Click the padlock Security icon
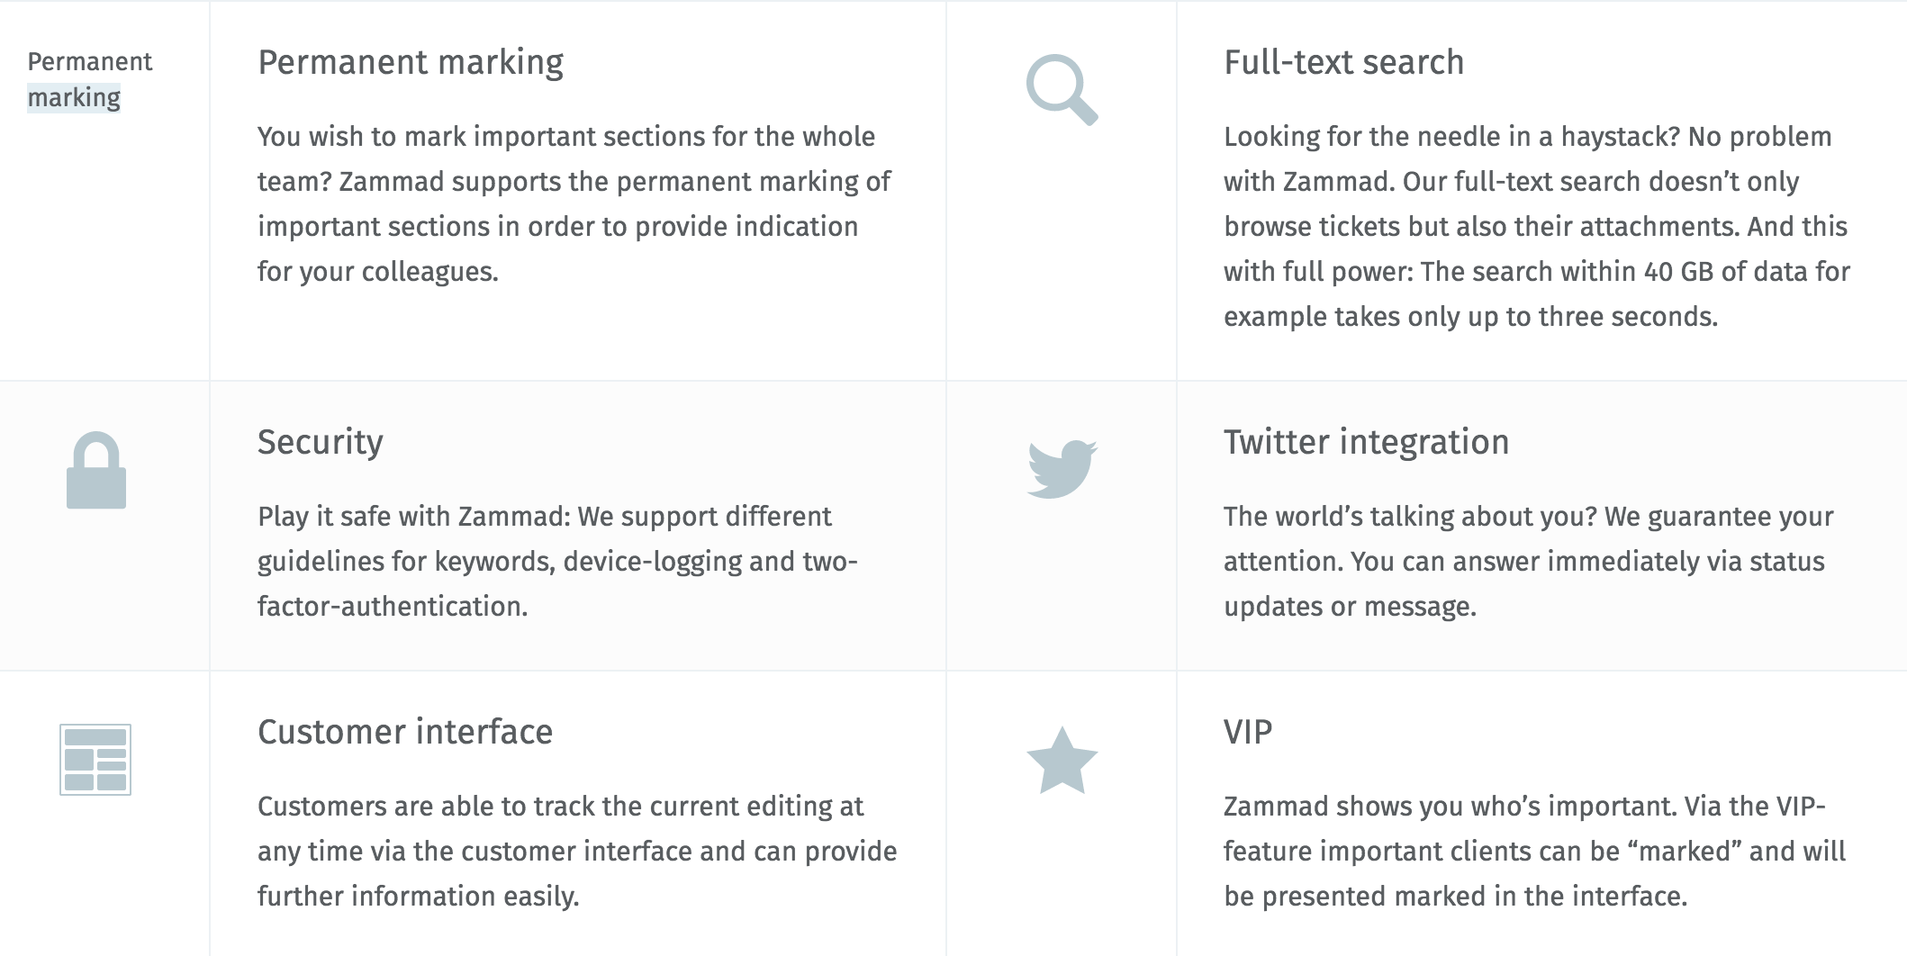This screenshot has height=956, width=1907. coord(96,470)
